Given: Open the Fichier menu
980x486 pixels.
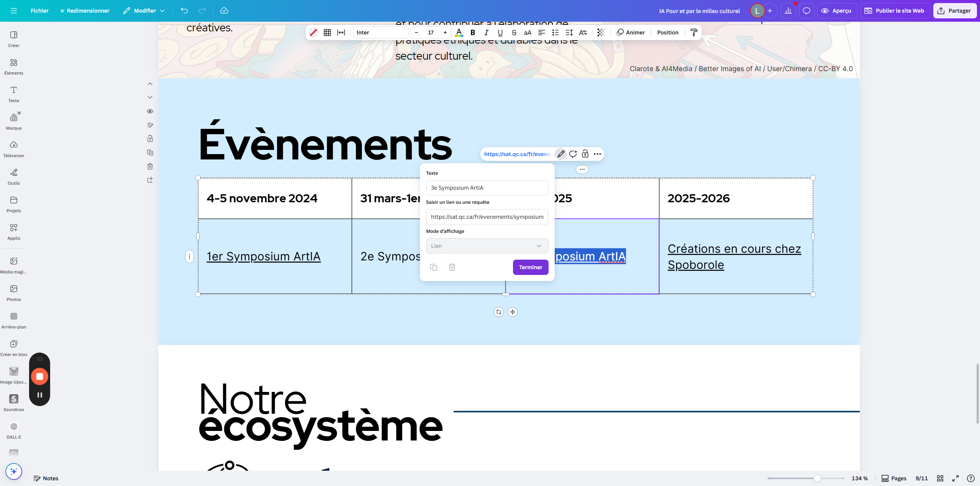Looking at the screenshot, I should (39, 11).
